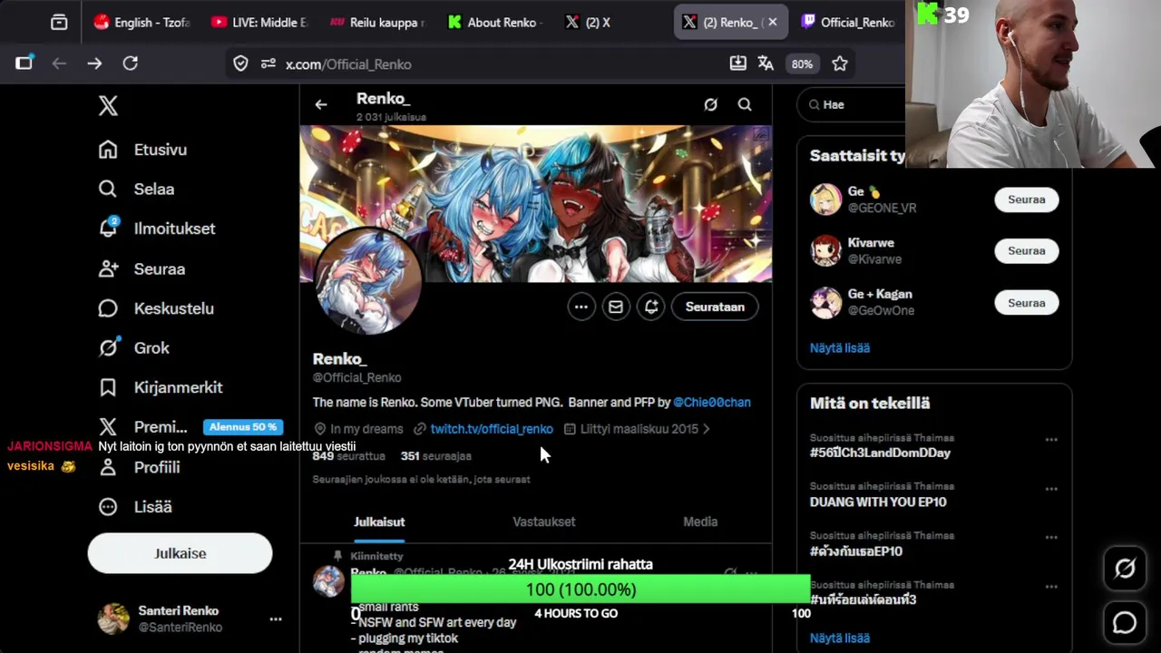This screenshot has height=653, width=1161.
Task: Select the Julkaisut tab
Action: (379, 521)
